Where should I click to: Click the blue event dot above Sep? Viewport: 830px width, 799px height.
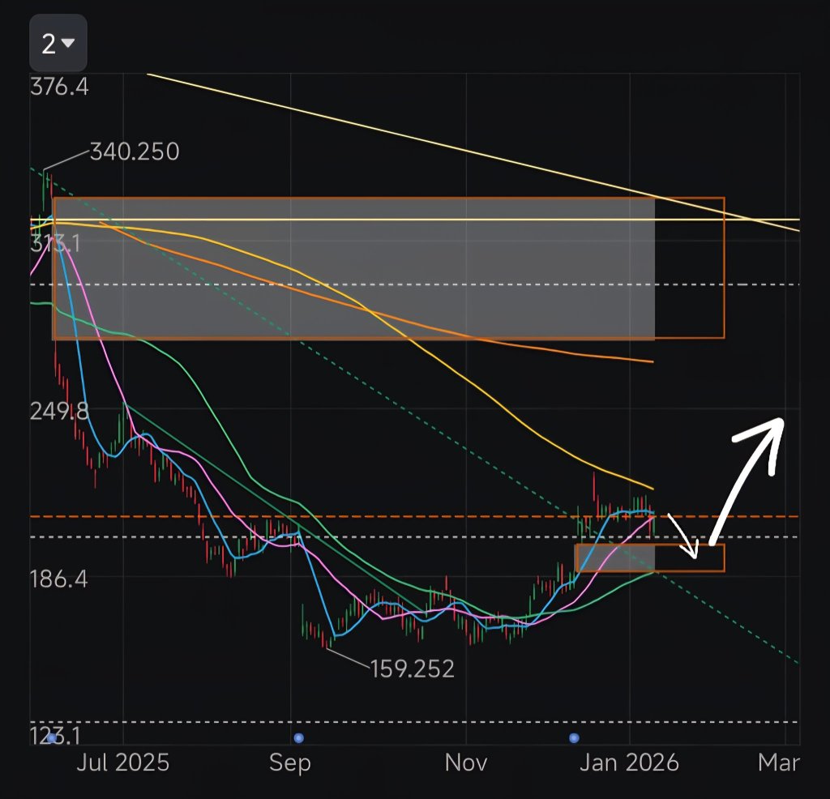point(298,737)
